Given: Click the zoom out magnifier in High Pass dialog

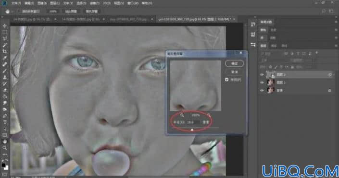Looking at the screenshot, I should coord(182,115).
